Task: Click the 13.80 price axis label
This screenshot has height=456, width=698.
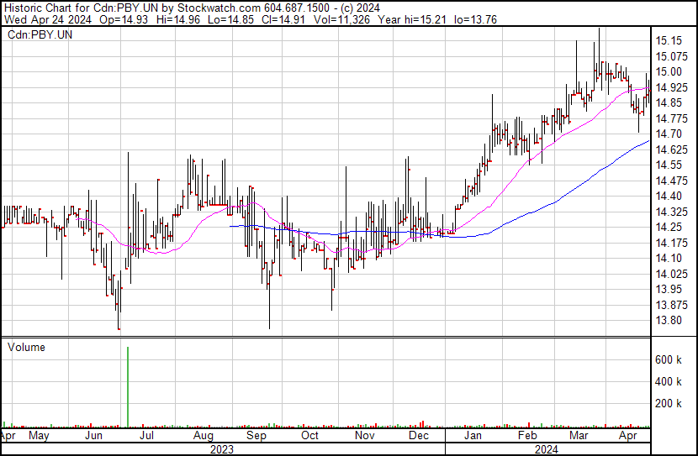Action: pyautogui.click(x=669, y=320)
